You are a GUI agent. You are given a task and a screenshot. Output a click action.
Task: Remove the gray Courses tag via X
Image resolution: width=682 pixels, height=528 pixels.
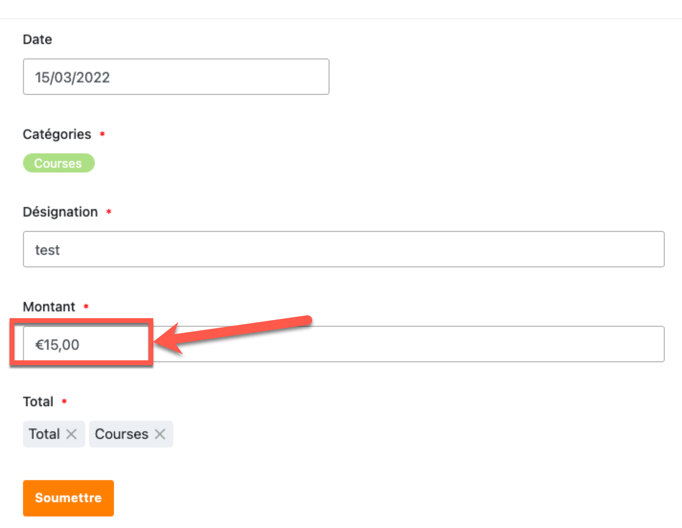point(160,434)
